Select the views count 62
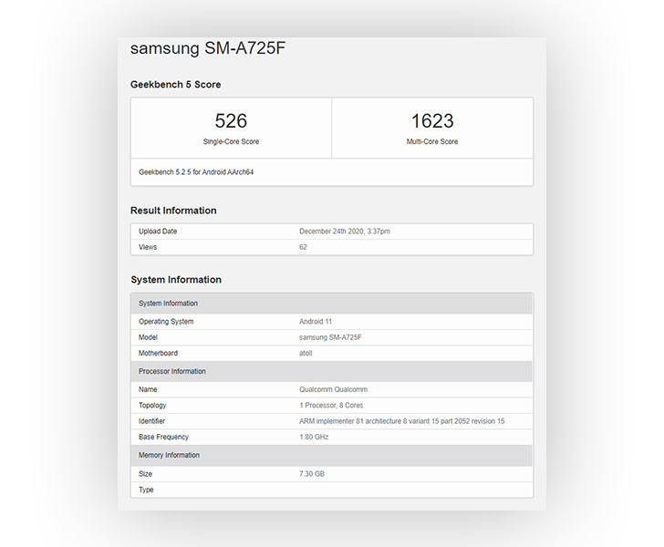664x547 pixels. (x=303, y=247)
